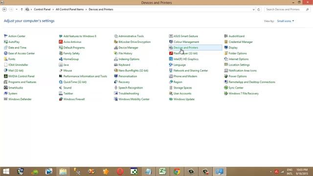Click the Folder Options icon
Image resolution: width=313 pixels, height=176 pixels.
226,53
